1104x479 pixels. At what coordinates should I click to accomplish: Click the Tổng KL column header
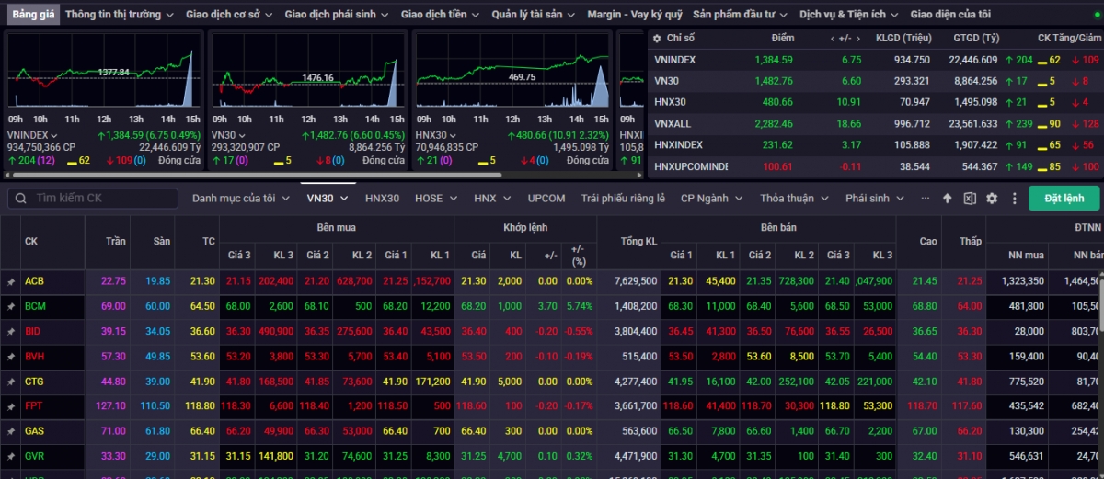pos(638,241)
